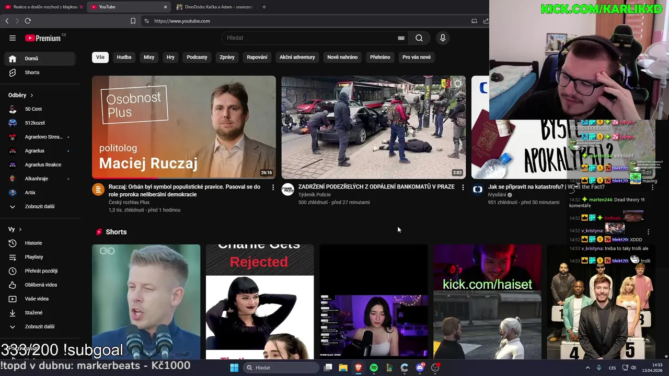Screen dimensions: 669x376
Task: Switch to the DinoDodo browser tab
Action: 214,7
